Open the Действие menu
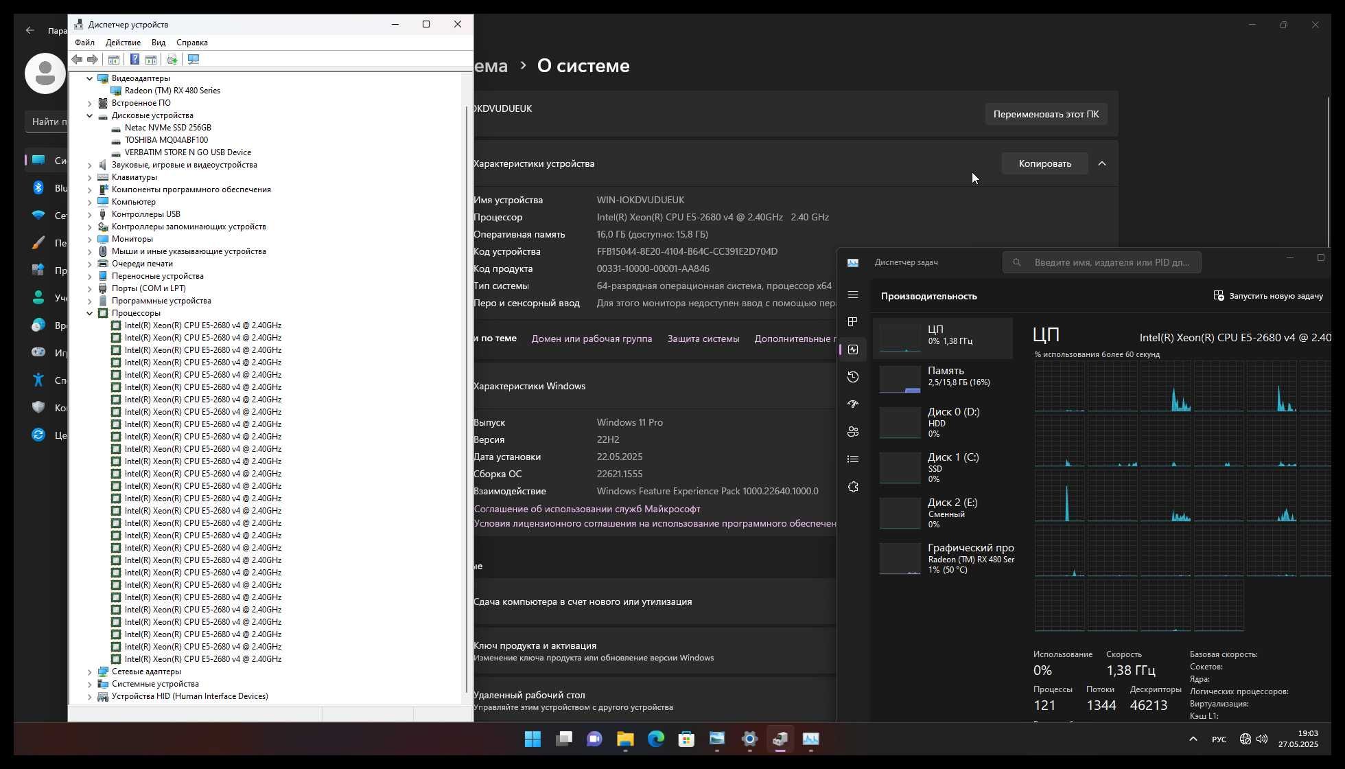Image resolution: width=1345 pixels, height=769 pixels. (x=123, y=43)
